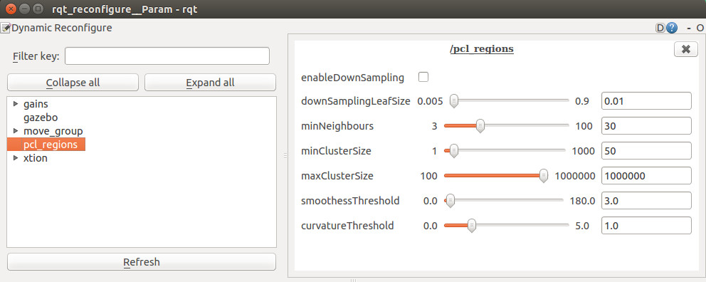Select pcl_regions in the node tree
This screenshot has height=282, width=706.
(x=46, y=145)
